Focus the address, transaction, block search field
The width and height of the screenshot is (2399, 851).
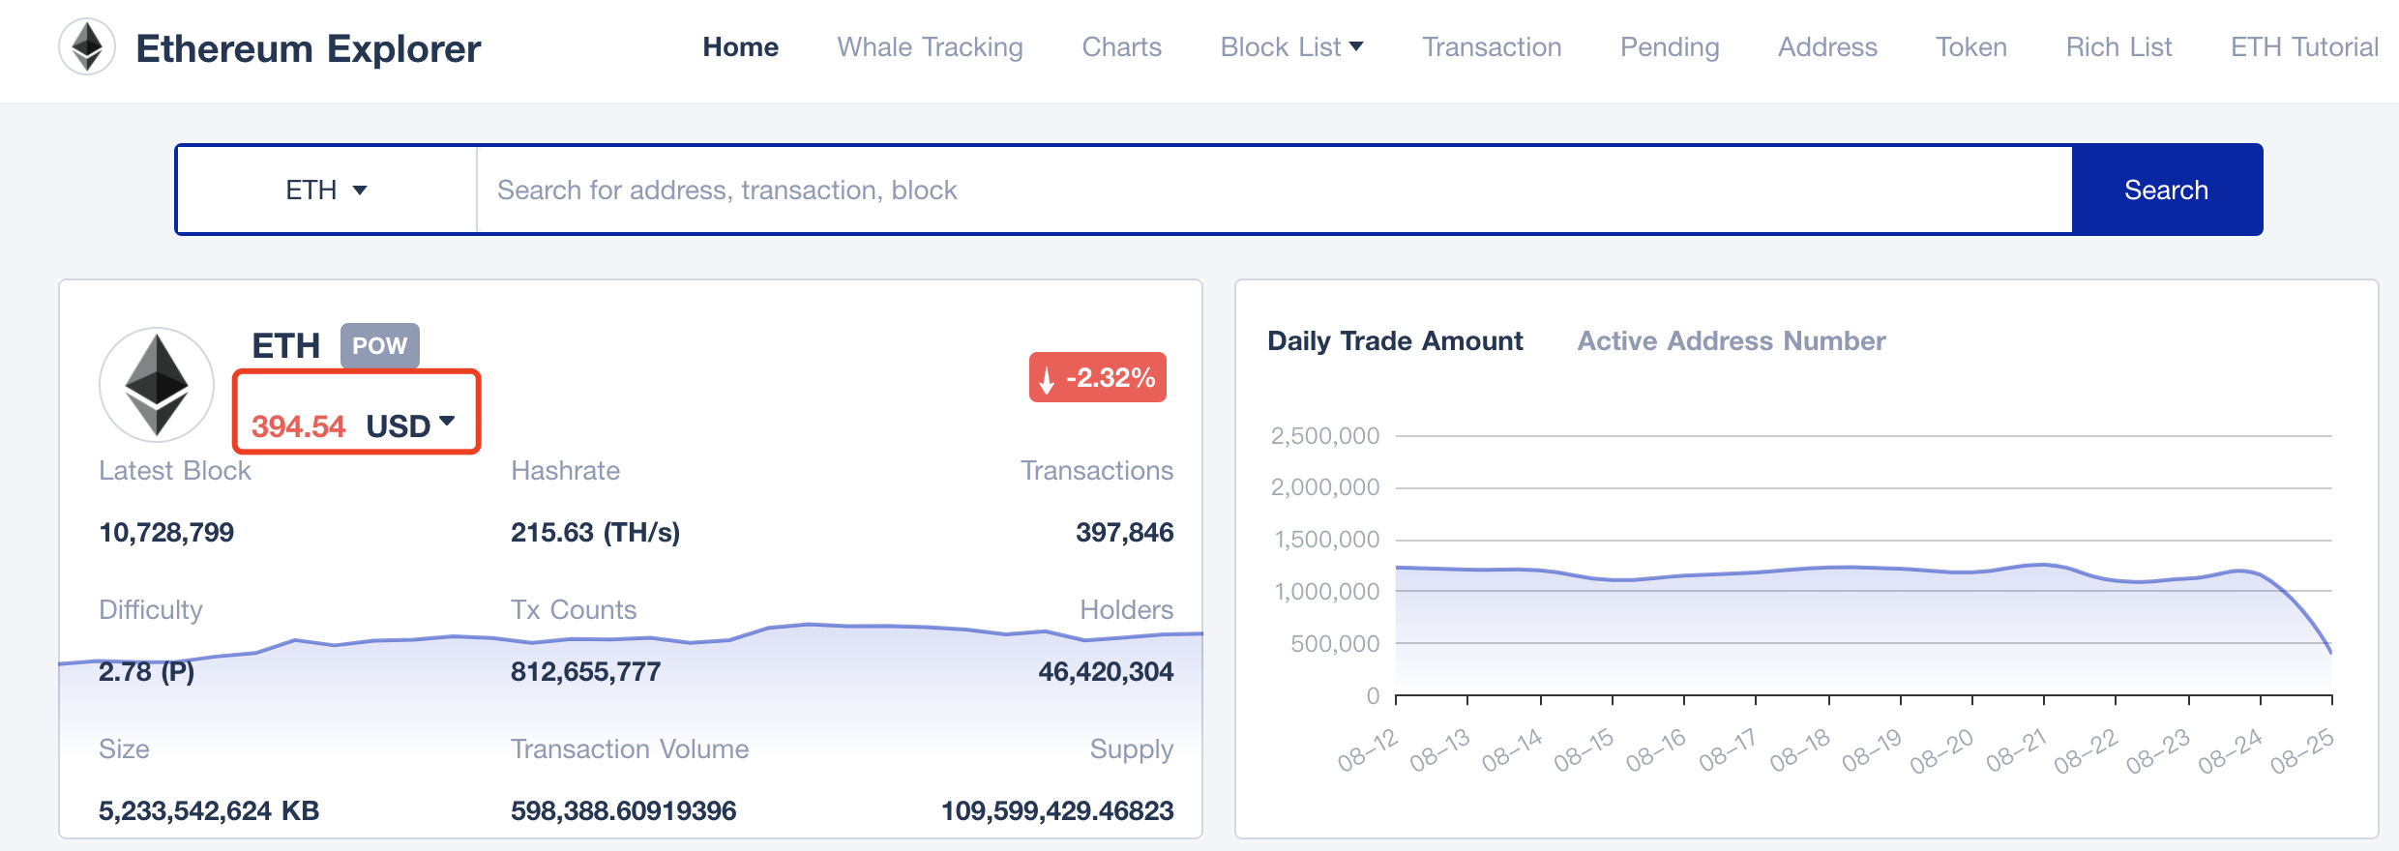1274,190
